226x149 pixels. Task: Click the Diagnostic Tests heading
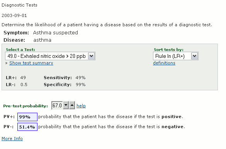pos(19,5)
